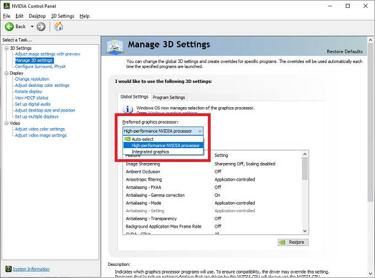Collapse the 3D Settings tree node
This screenshot has height=278, width=375.
click(x=6, y=48)
